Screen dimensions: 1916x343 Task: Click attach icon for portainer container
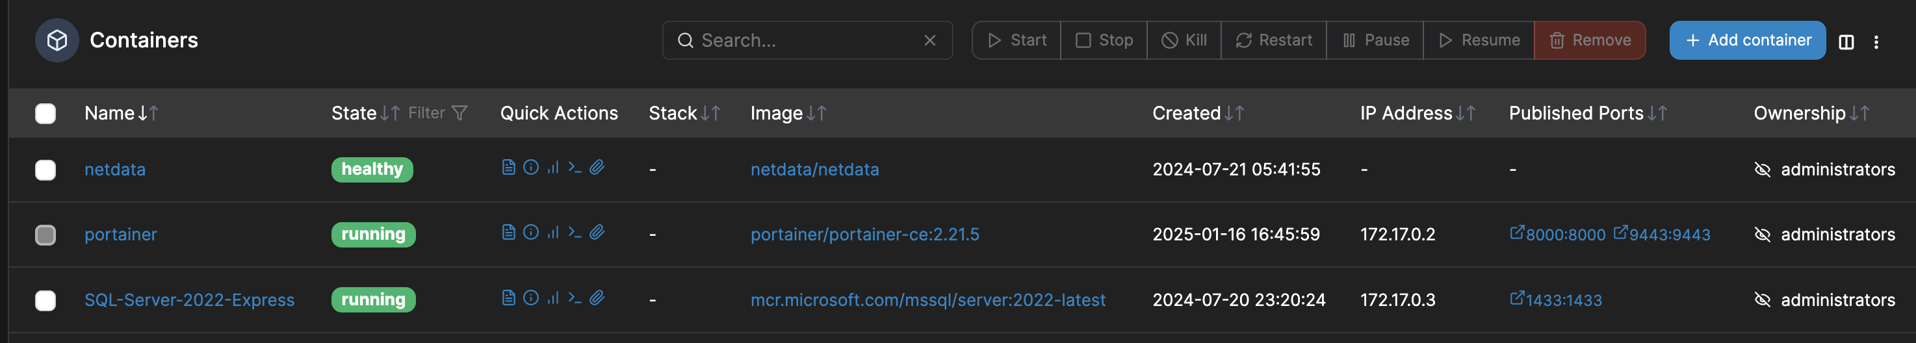[597, 232]
